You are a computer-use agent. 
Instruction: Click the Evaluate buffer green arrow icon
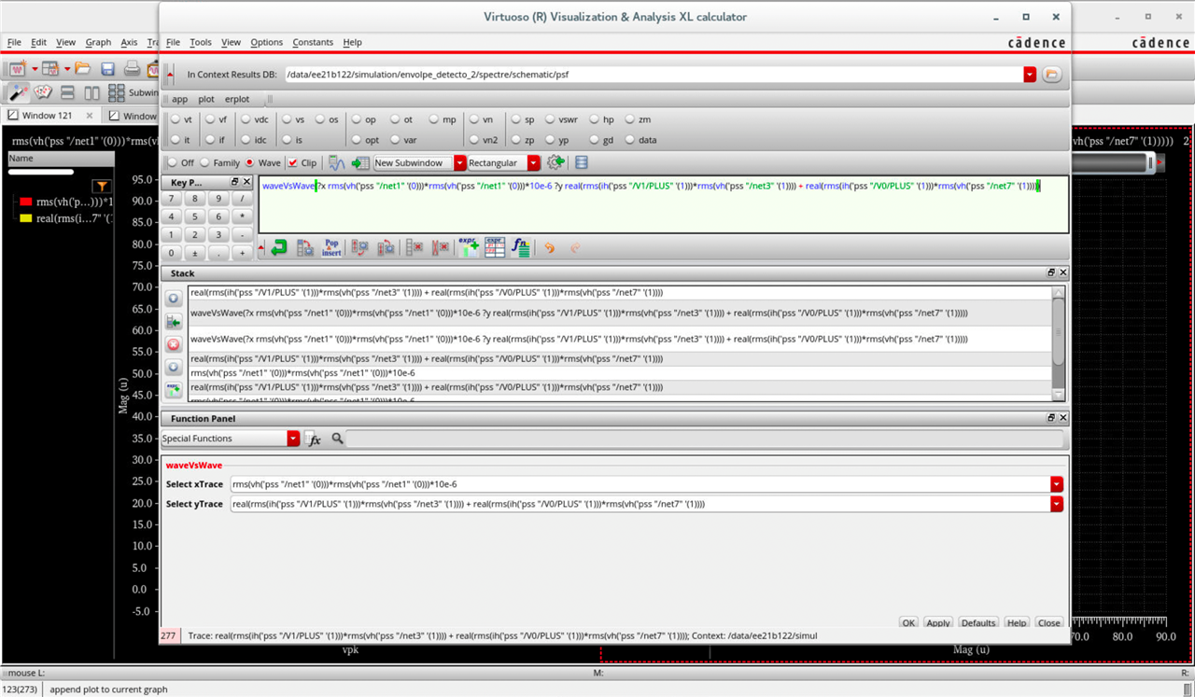pos(278,247)
